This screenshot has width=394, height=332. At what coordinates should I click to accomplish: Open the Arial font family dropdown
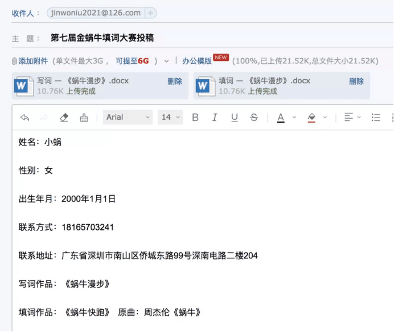(128, 118)
